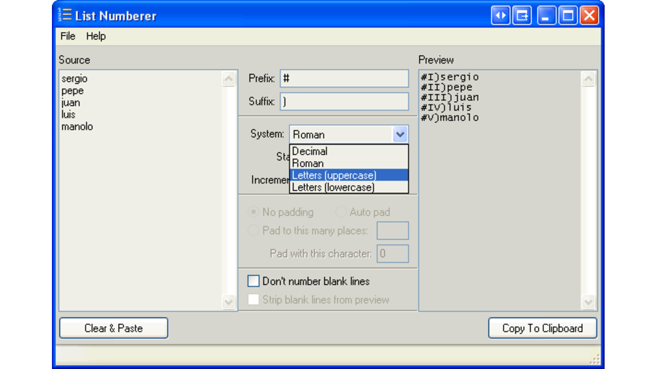
Task: Click preview line '#I)sergio'
Action: click(x=450, y=77)
